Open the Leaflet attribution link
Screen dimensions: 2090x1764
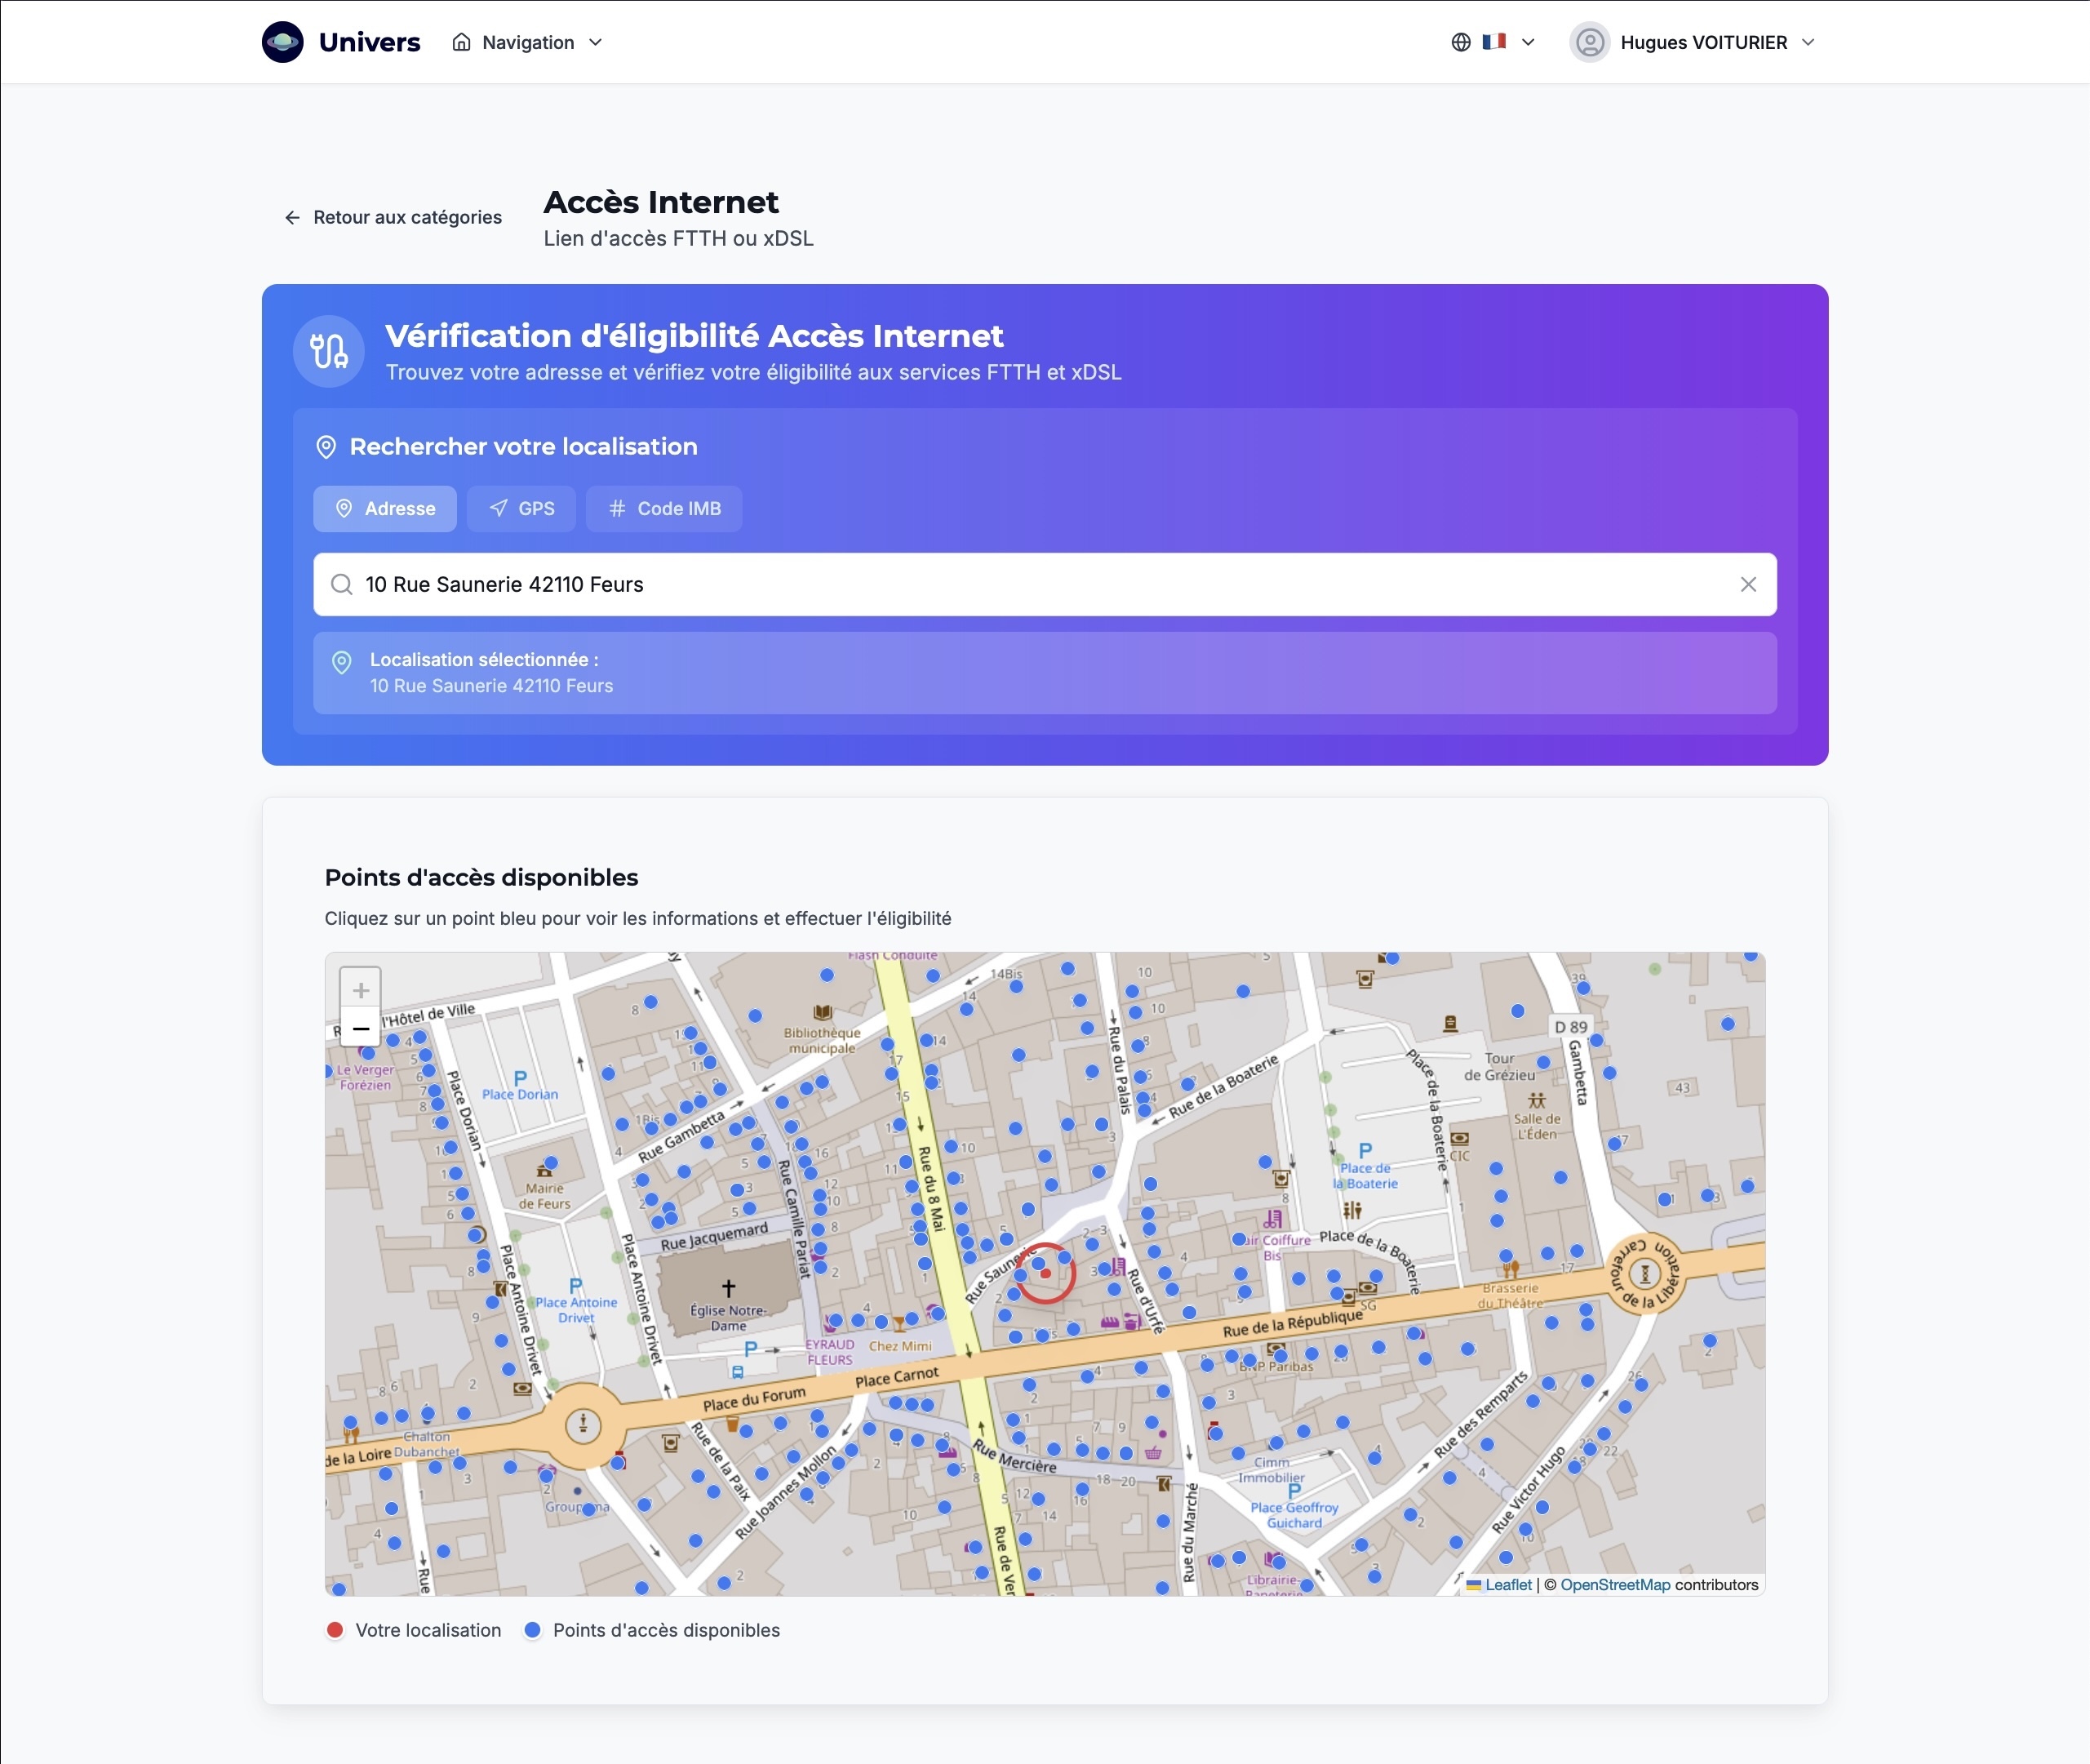click(x=1507, y=1585)
